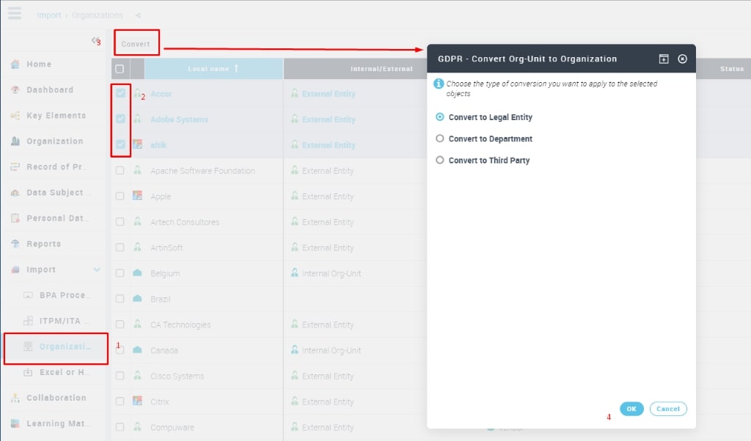
Task: Collapse the Import menu chevron
Action: click(97, 270)
